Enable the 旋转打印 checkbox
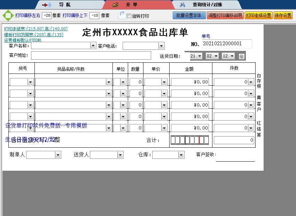 pos(129,16)
